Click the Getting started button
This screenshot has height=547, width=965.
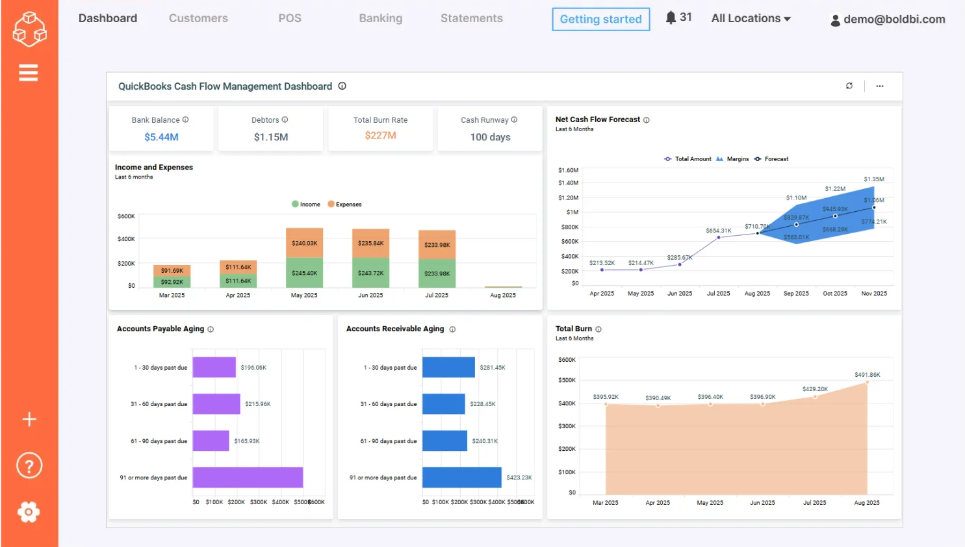pyautogui.click(x=600, y=19)
